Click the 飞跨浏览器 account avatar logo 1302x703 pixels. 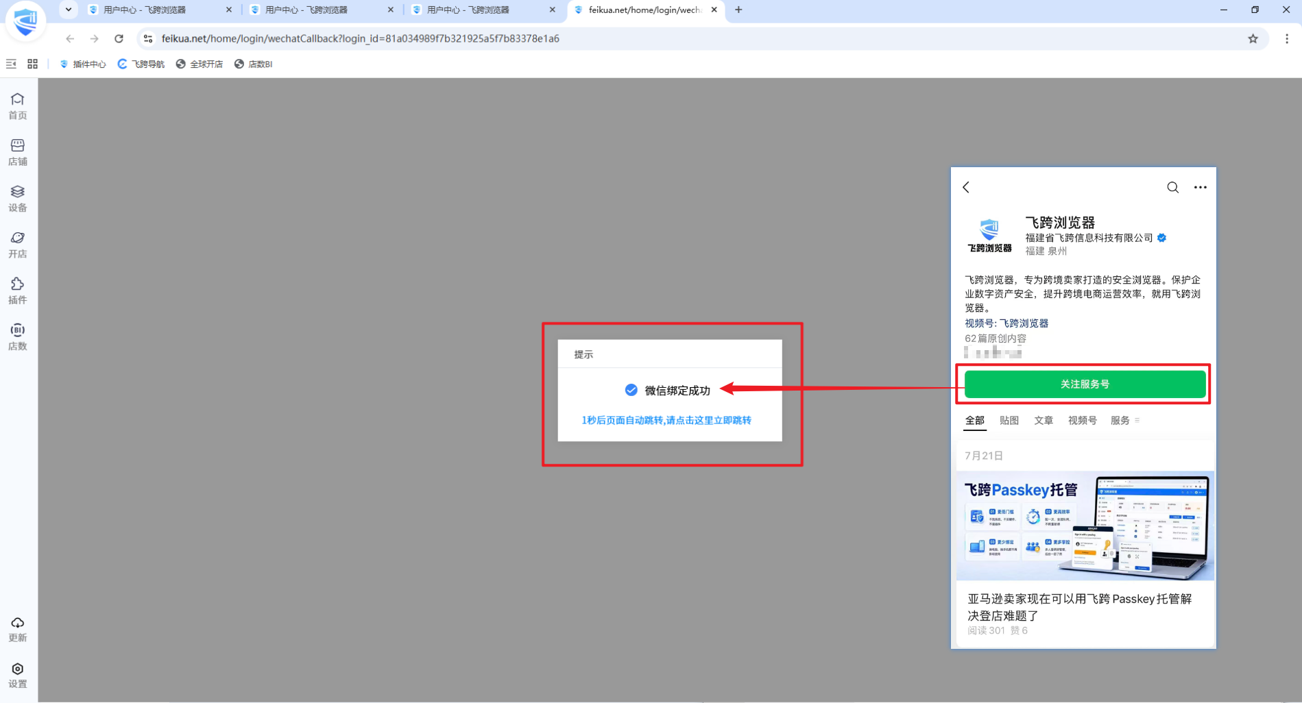(x=989, y=236)
